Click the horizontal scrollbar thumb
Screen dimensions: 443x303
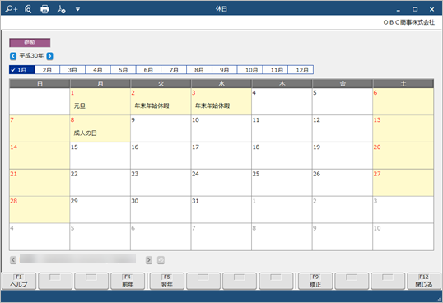77,259
